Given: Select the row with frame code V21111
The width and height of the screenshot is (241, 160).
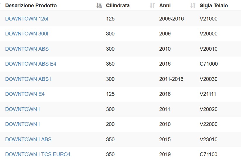Looking at the screenshot, I should point(121,94).
